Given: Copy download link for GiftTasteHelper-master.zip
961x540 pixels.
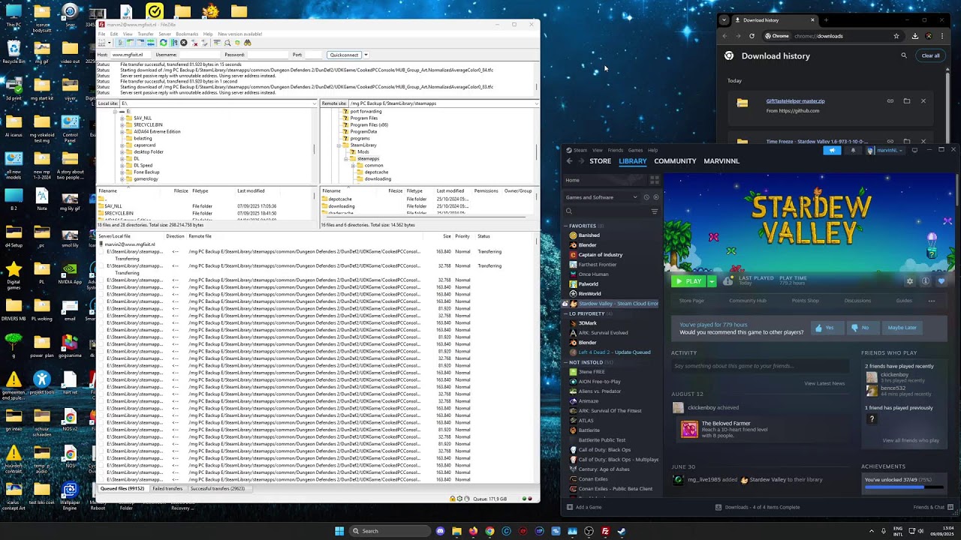Looking at the screenshot, I should click(x=890, y=100).
